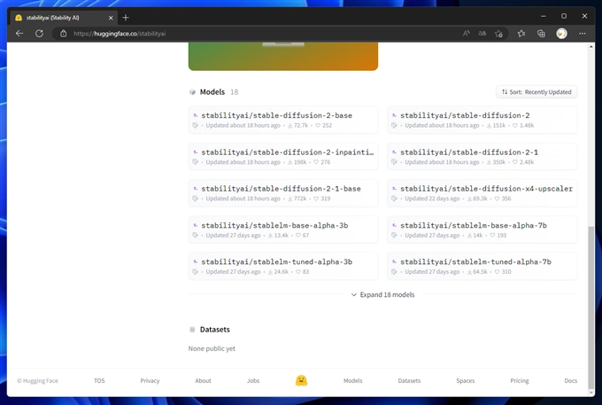This screenshot has height=405, width=602.
Task: Click the Models section heading
Action: (212, 92)
